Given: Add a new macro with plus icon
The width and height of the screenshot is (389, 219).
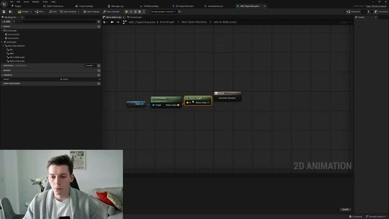Looking at the screenshot, I should coord(98,71).
